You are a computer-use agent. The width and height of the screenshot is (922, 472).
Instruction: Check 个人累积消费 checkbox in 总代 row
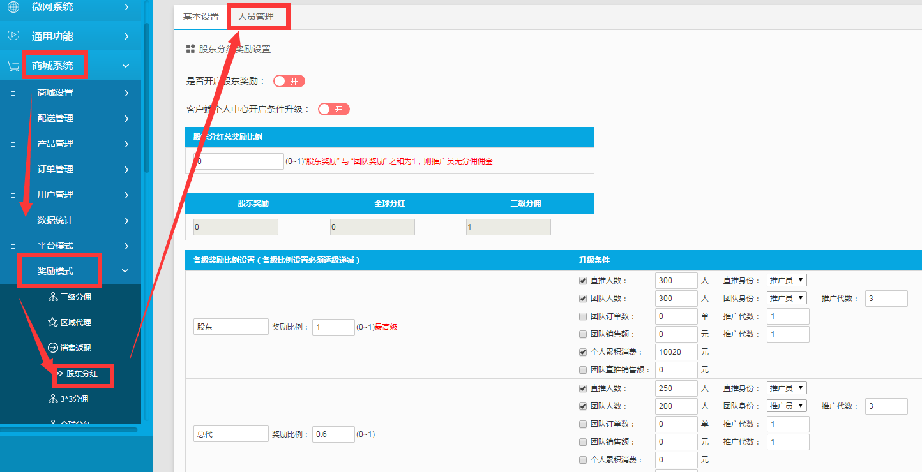[x=583, y=460]
